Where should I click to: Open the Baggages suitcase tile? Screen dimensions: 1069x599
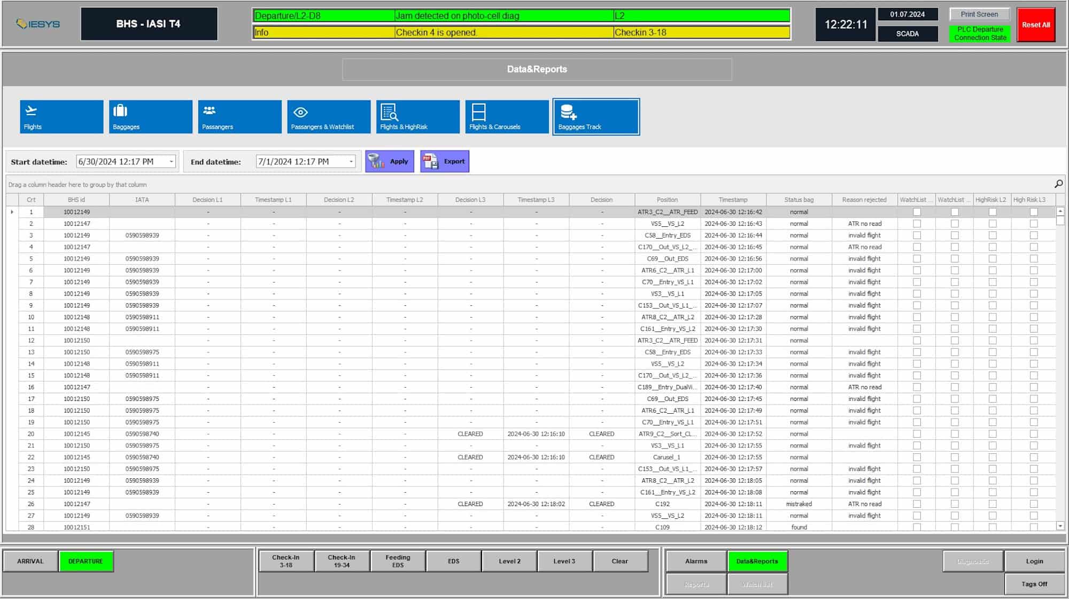[x=150, y=116]
